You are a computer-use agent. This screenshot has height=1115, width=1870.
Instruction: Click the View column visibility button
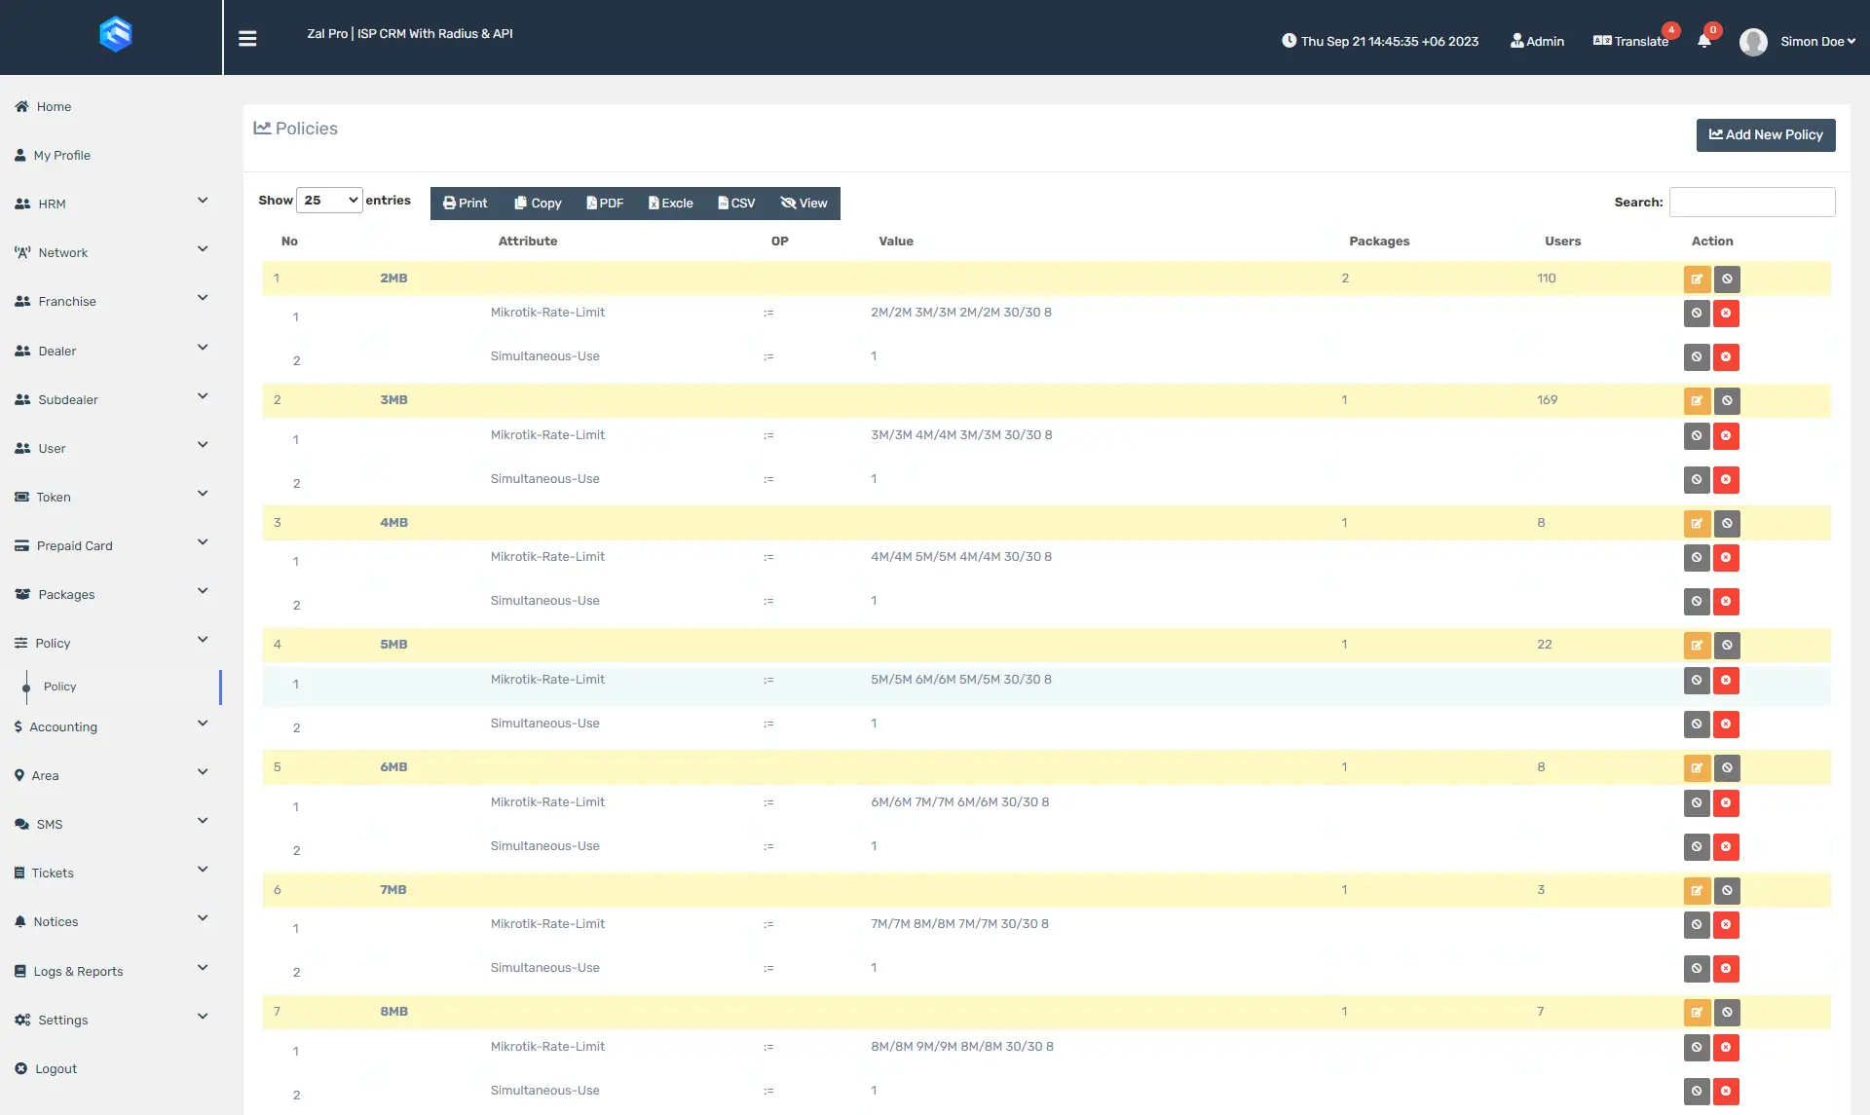click(804, 204)
